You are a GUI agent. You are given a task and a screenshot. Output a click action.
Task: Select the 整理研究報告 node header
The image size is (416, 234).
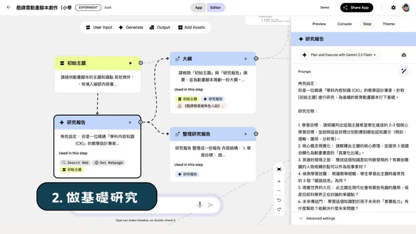click(x=212, y=134)
